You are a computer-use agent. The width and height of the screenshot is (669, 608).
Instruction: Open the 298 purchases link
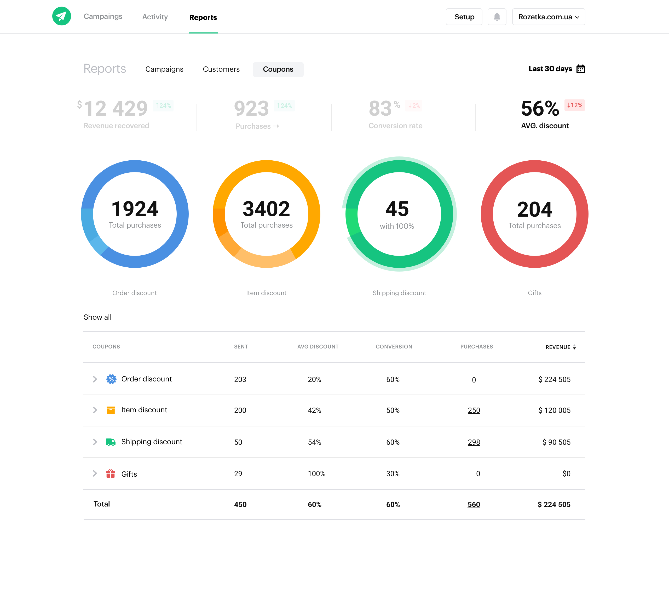474,442
